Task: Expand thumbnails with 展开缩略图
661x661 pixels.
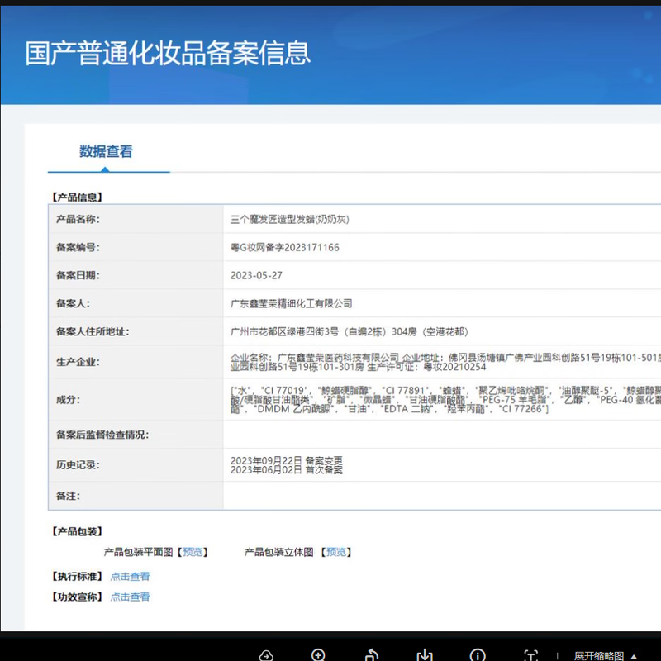Action: click(x=599, y=655)
